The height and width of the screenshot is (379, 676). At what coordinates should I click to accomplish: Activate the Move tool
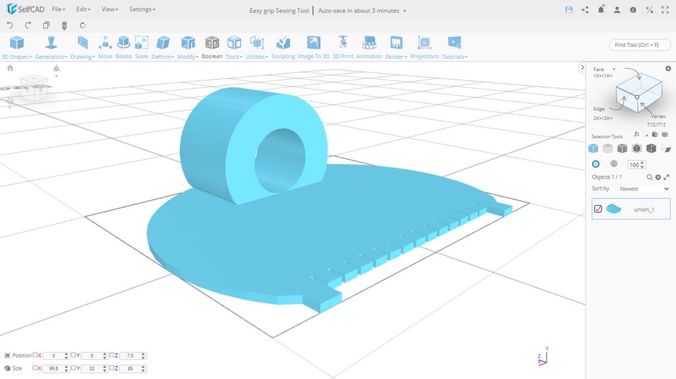tap(105, 48)
